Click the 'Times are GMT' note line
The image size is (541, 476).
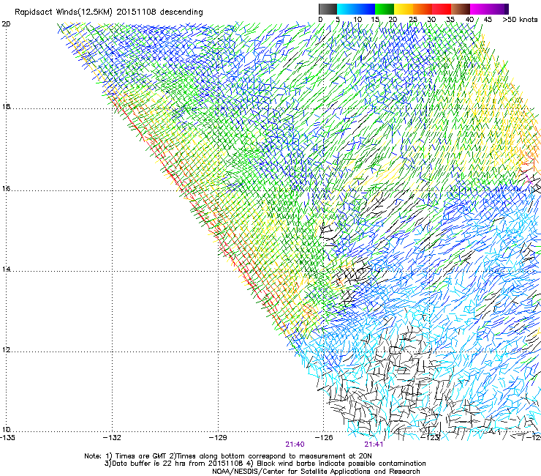[x=228, y=456]
